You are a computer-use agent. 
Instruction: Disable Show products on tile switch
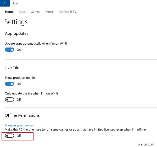pyautogui.click(x=9, y=84)
